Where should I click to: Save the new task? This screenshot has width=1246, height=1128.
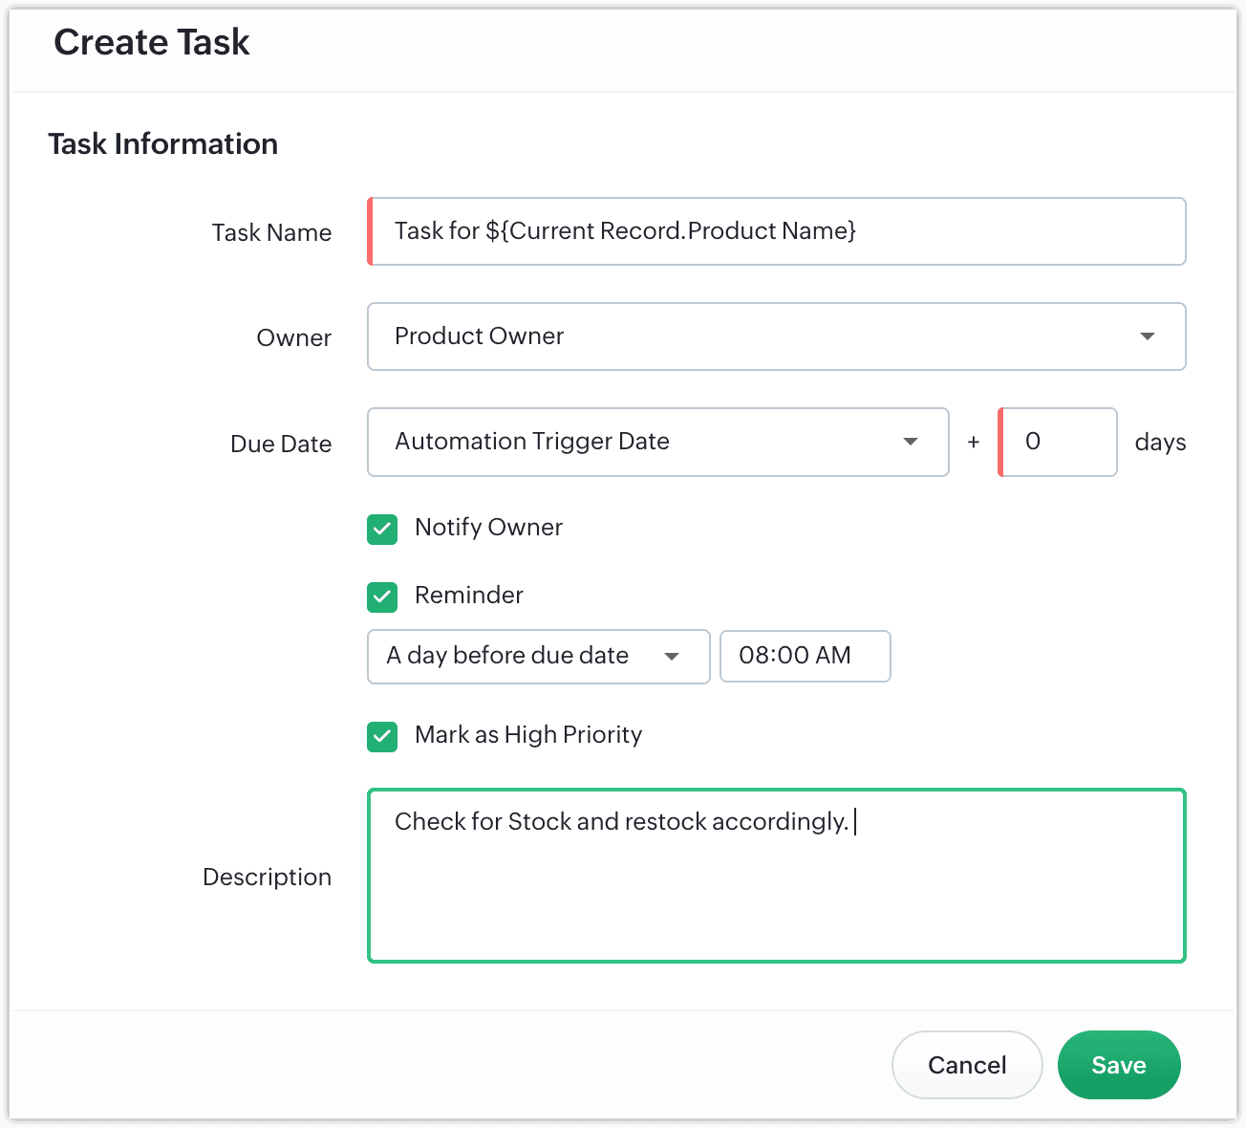(1118, 1065)
